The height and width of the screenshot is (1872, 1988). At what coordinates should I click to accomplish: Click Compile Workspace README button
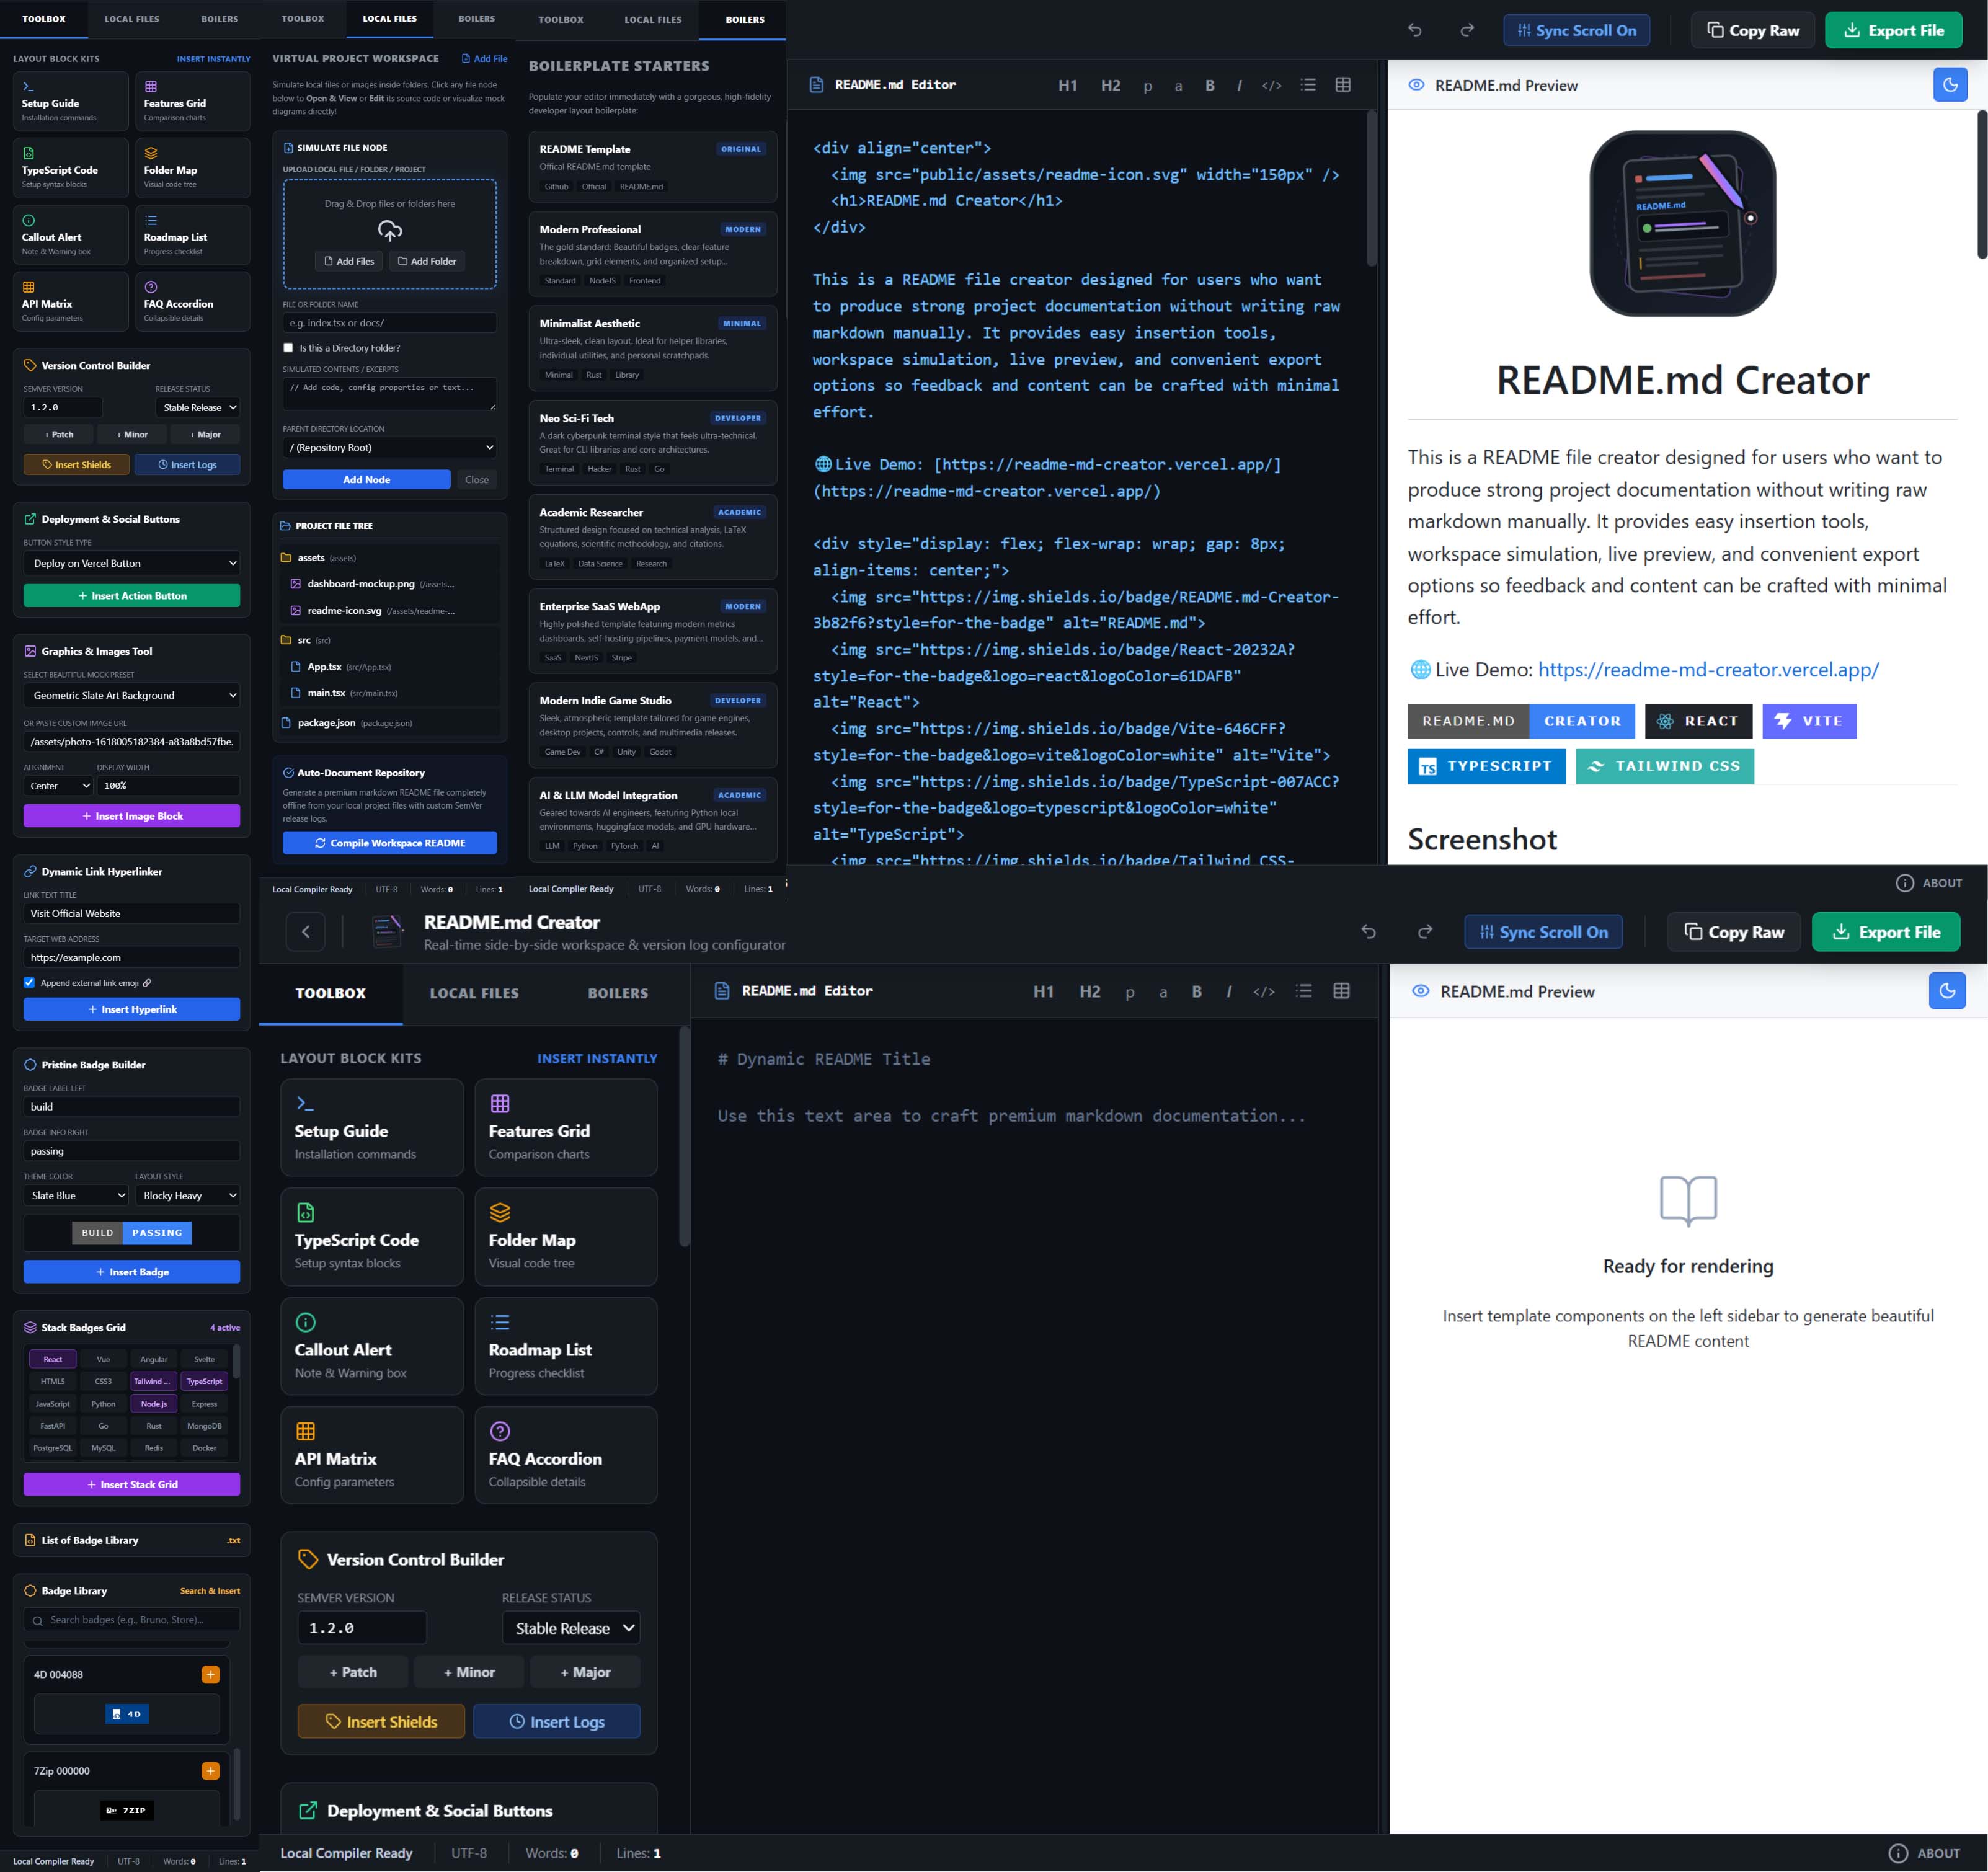pos(390,843)
